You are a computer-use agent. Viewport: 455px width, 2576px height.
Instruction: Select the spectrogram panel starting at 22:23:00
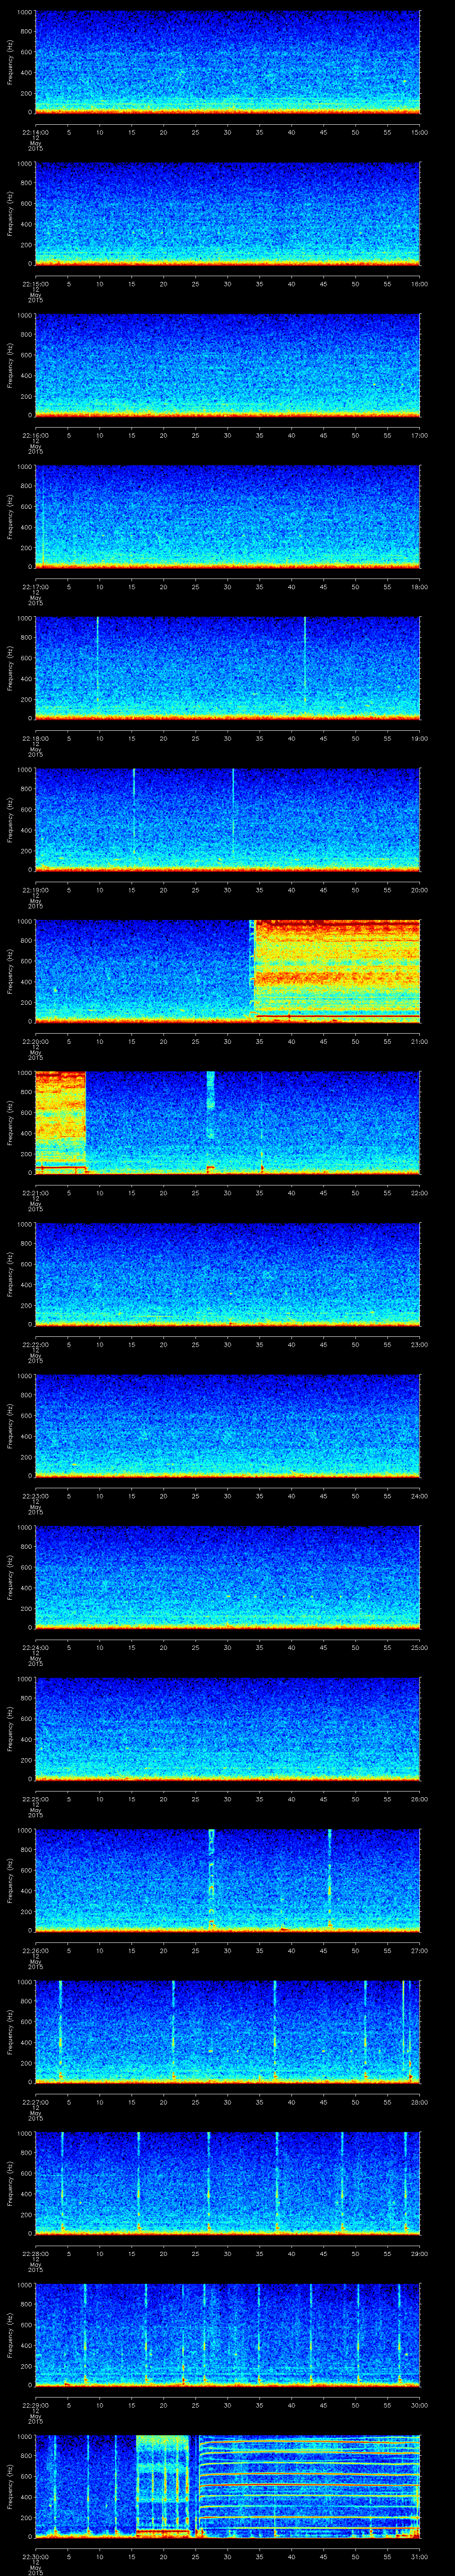(x=227, y=1426)
